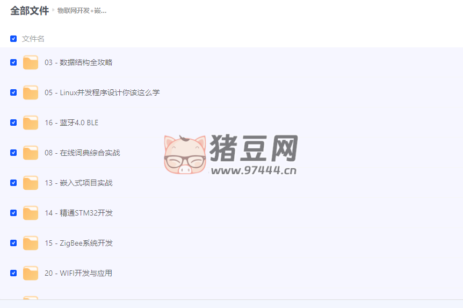Open the 14 - 精通STM32开发 folder icon
Screen dimensions: 463x308
[31, 213]
